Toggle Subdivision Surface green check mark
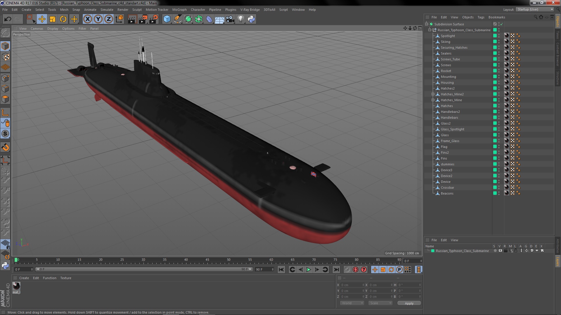This screenshot has width=561, height=315. click(x=502, y=24)
